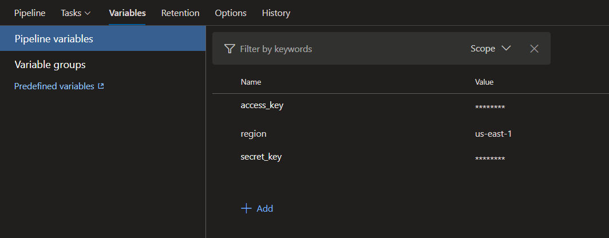
Task: Click the region value us-east-1
Action: [x=493, y=134]
